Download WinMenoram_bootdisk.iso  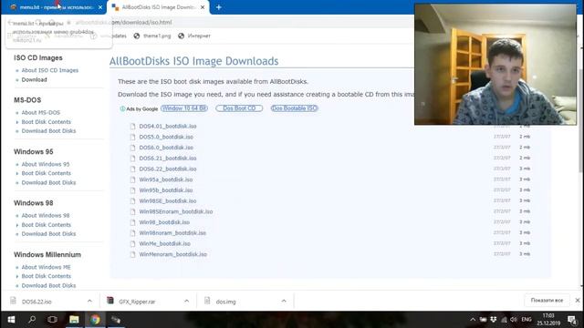tap(172, 254)
